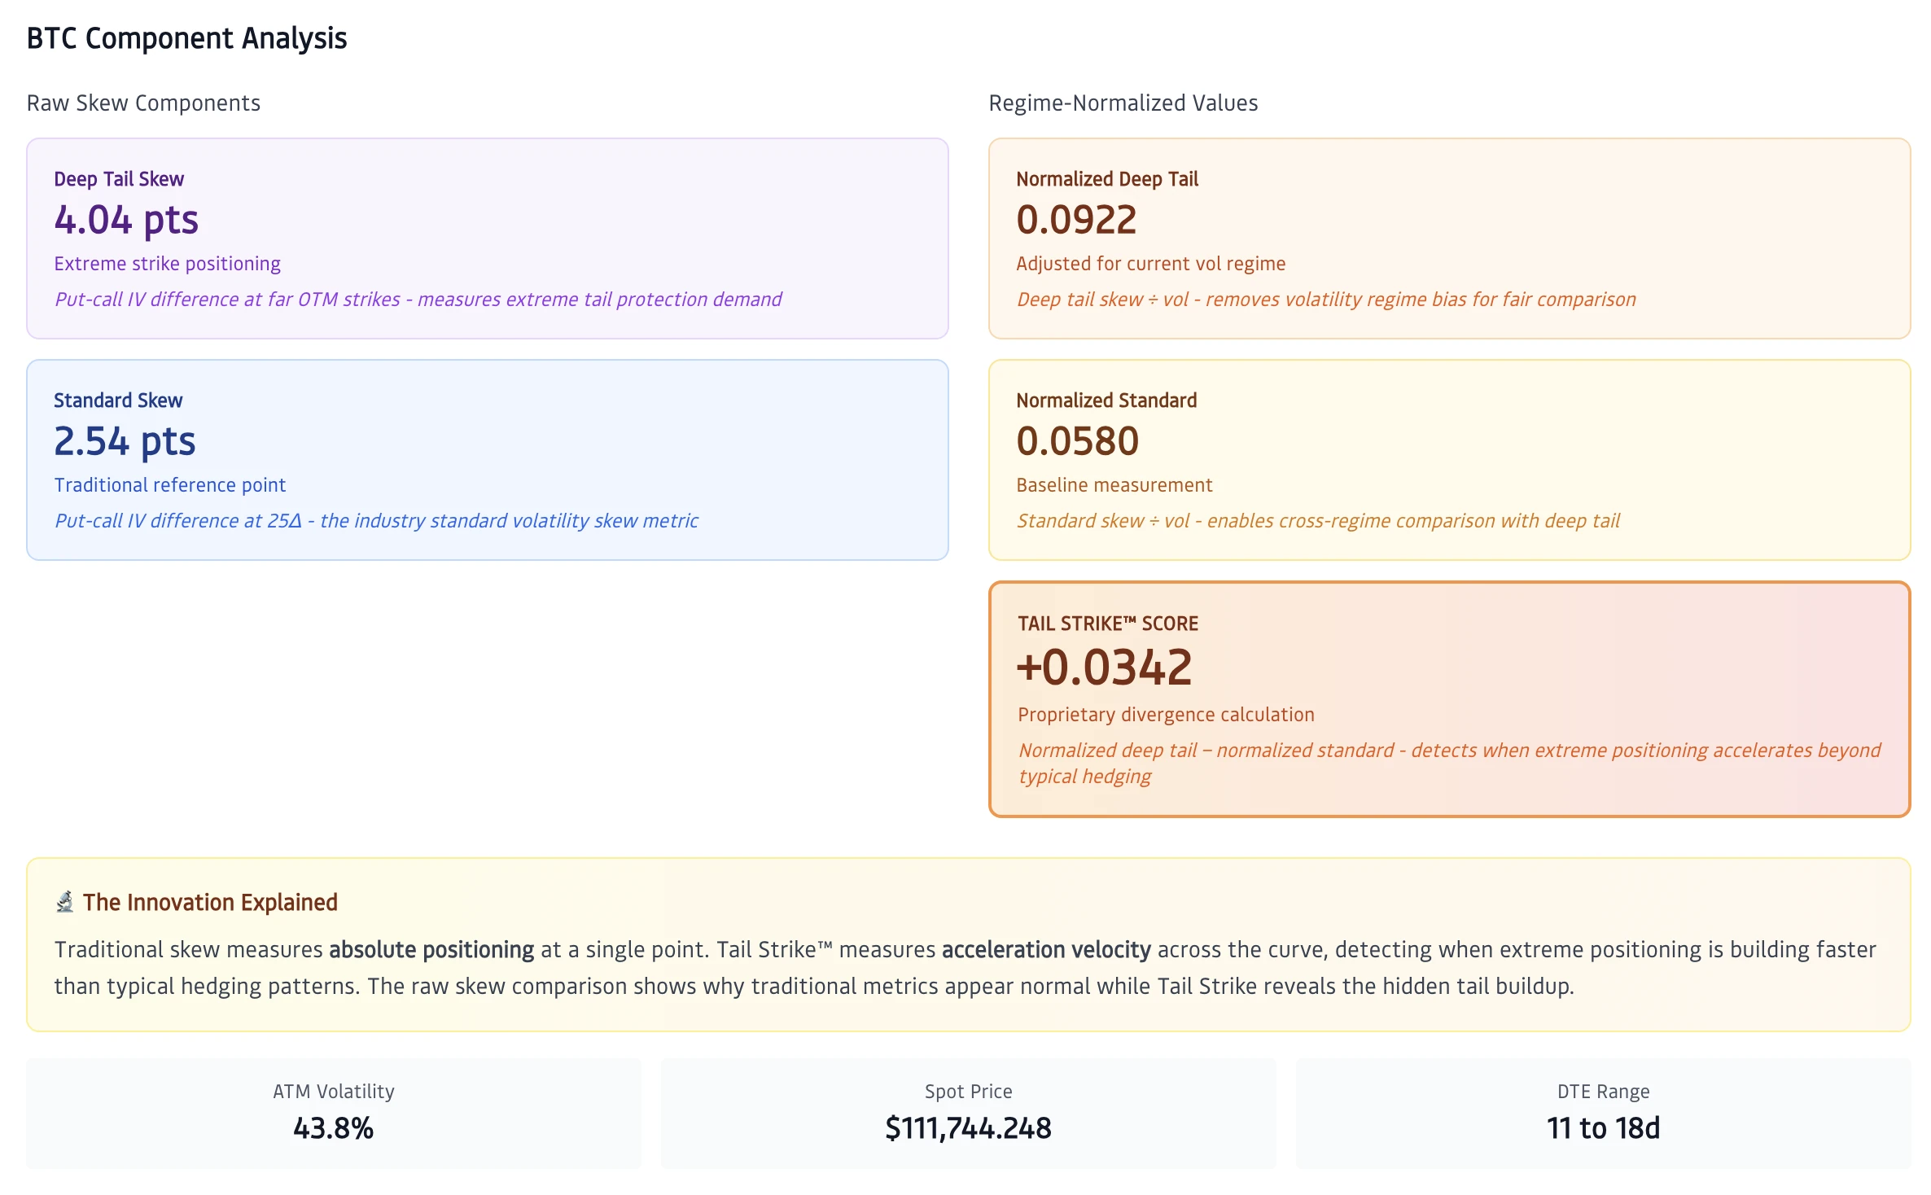Click the Normalized Standard card
1931x1195 pixels.
[x=1448, y=459]
